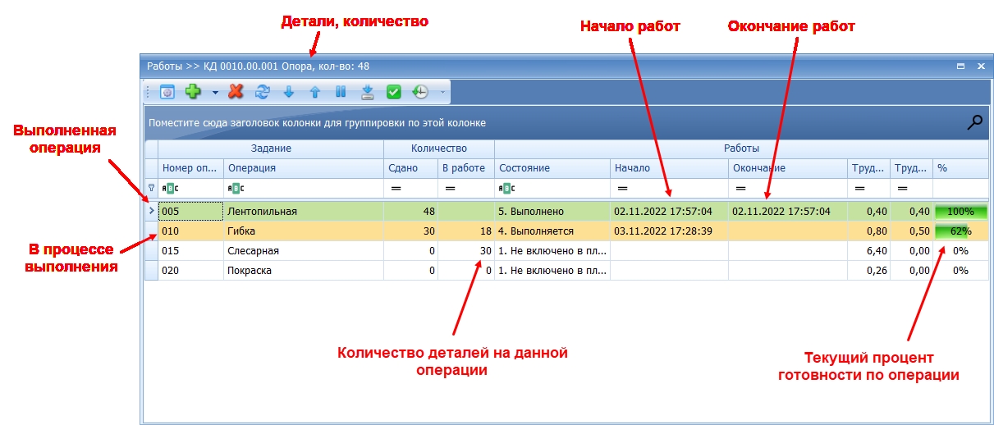Move the operation up with the blue arrow
This screenshot has height=425, width=994.
click(314, 93)
